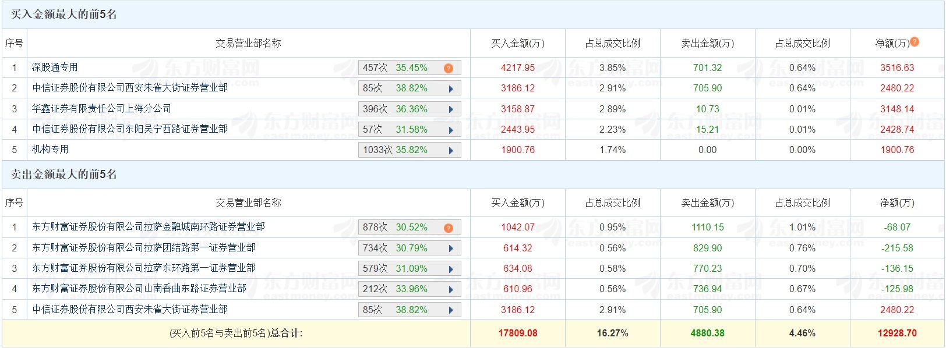The height and width of the screenshot is (348, 946).
Task: Expand arrow in 拉萨东环路第一 row
Action: [x=451, y=269]
